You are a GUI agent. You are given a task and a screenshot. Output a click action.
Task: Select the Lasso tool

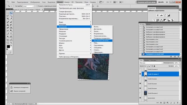tap(8, 16)
